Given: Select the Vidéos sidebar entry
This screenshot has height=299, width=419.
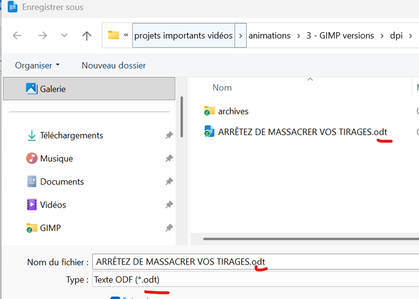Looking at the screenshot, I should coord(53,204).
